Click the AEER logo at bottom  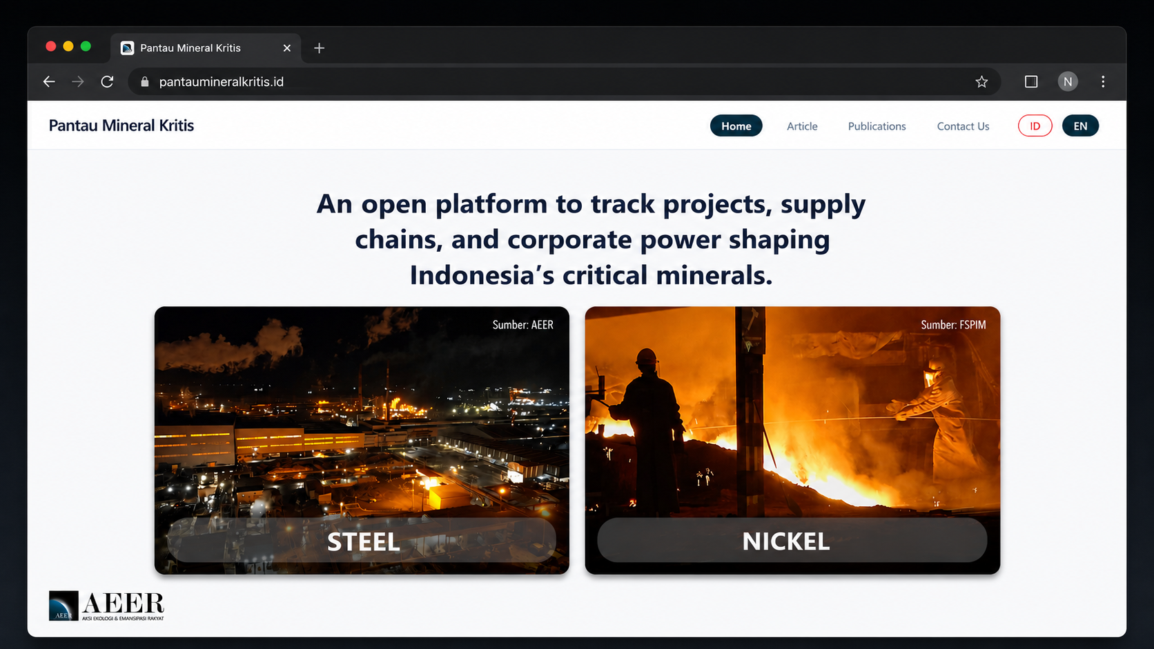106,606
